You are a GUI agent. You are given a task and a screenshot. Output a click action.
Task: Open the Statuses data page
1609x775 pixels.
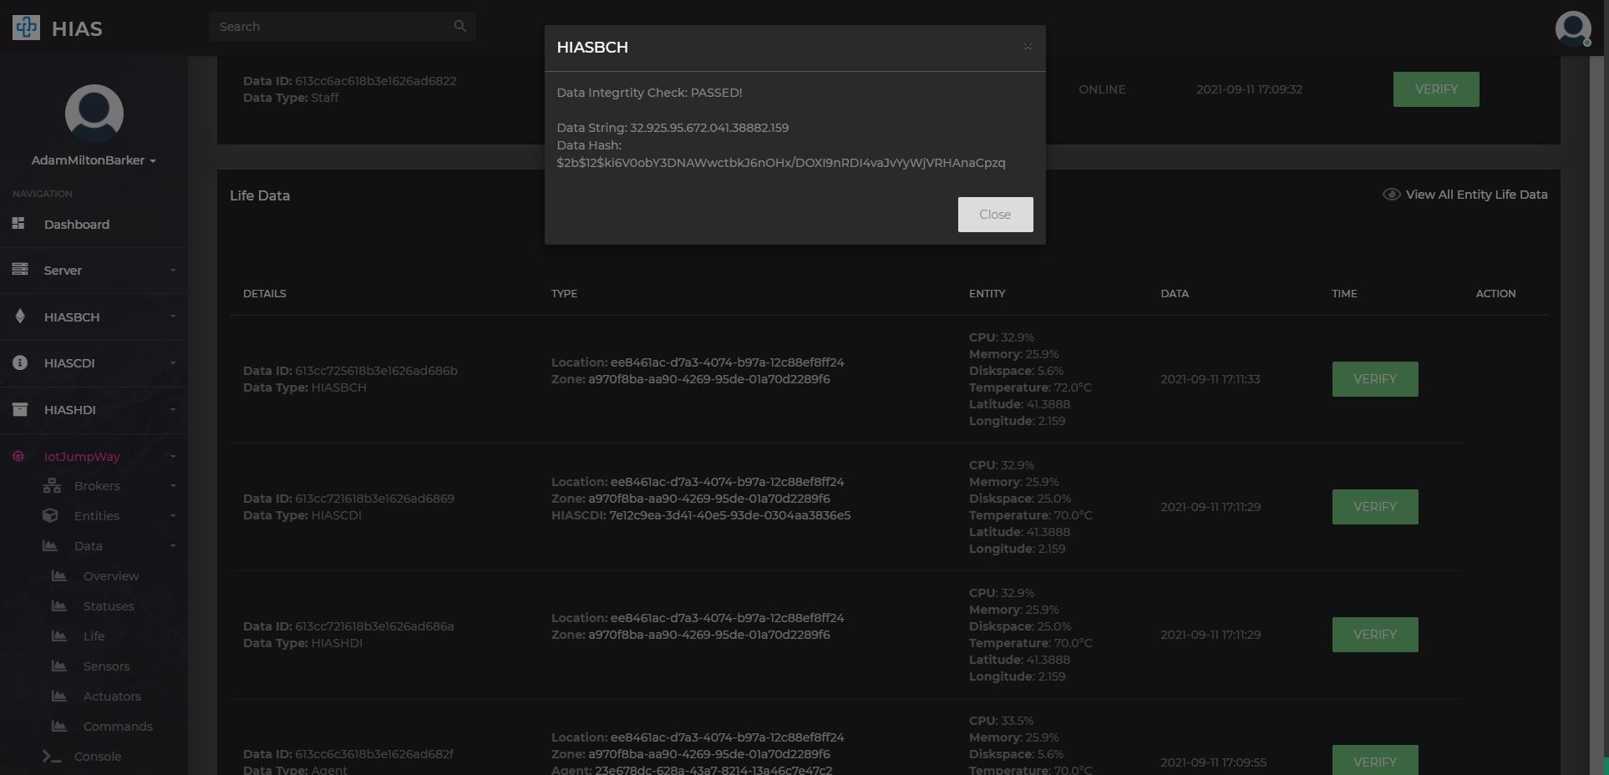click(x=109, y=605)
